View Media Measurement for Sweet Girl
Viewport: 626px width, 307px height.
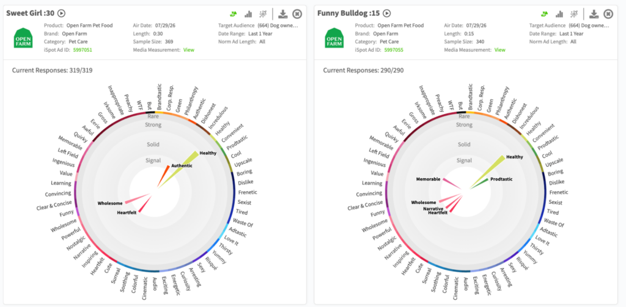pyautogui.click(x=188, y=50)
